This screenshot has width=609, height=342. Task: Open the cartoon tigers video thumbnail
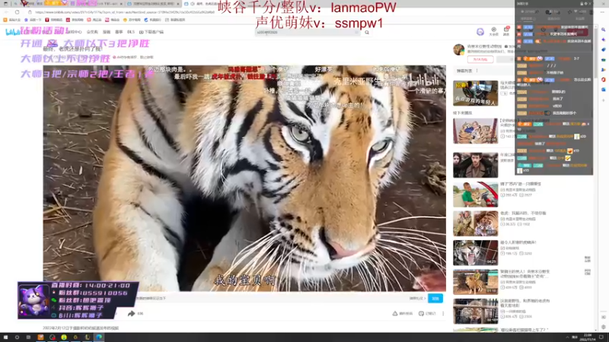coord(475,131)
